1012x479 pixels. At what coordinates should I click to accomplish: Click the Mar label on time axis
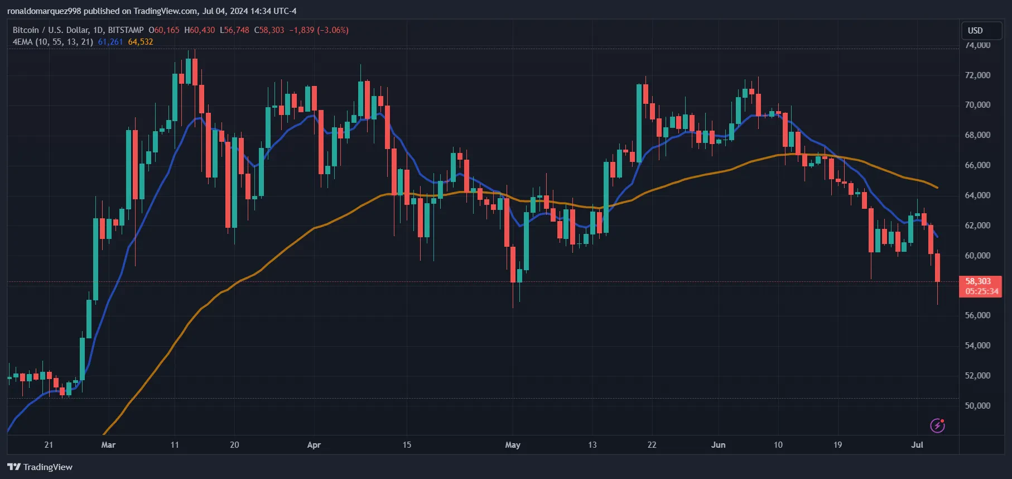click(x=108, y=445)
